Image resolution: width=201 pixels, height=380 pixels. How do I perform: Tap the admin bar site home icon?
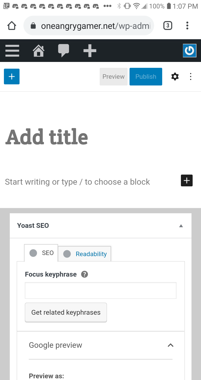(x=39, y=51)
